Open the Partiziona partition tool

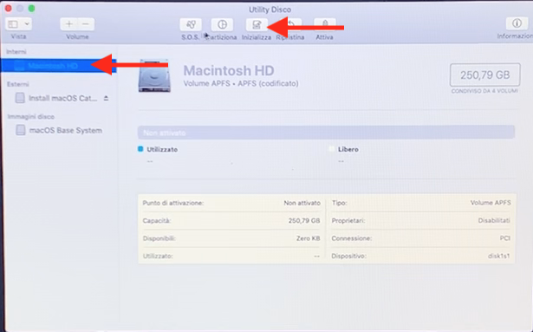coord(222,24)
